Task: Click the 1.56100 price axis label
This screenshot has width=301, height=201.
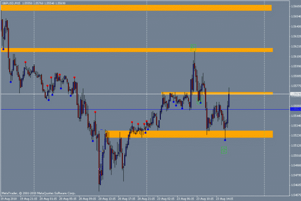Action: (296, 56)
